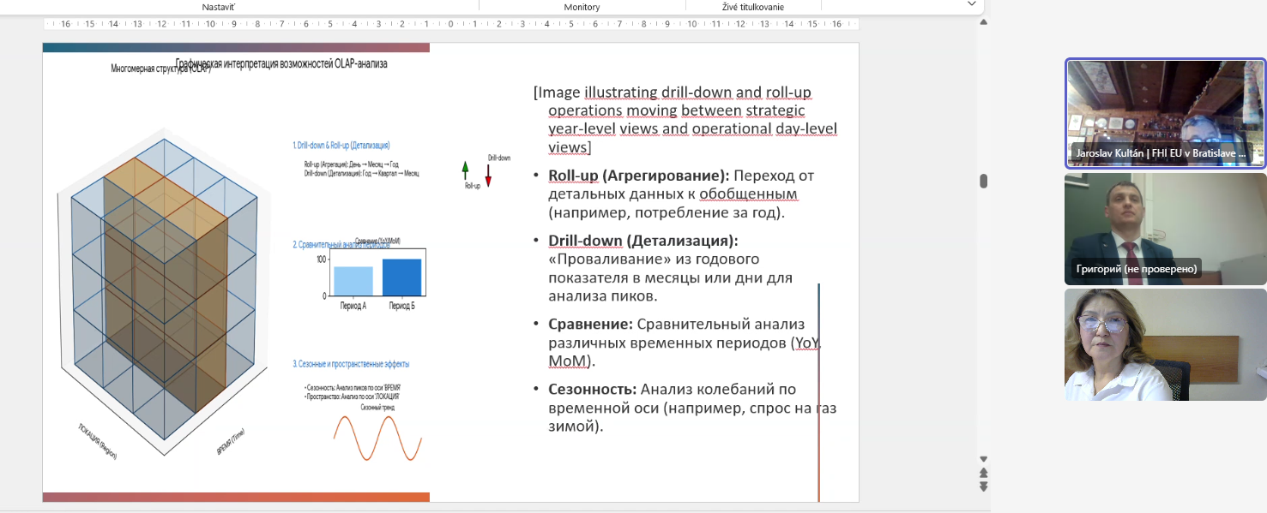The height and width of the screenshot is (513, 1267).
Task: Click the Григорий (не проверено) name label
Action: (1136, 269)
